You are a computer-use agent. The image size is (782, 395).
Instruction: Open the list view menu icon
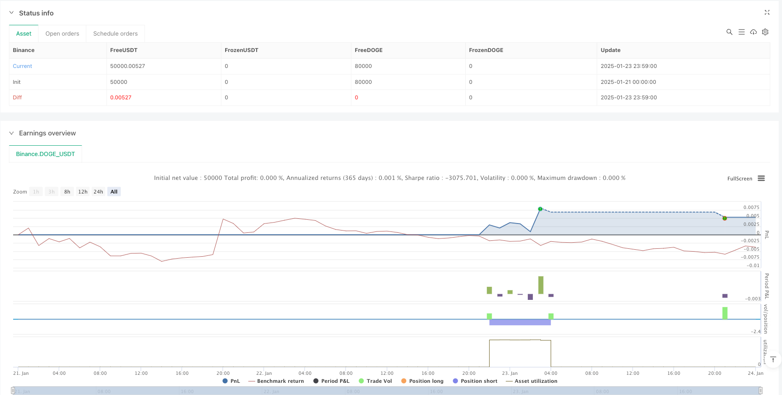click(x=741, y=32)
